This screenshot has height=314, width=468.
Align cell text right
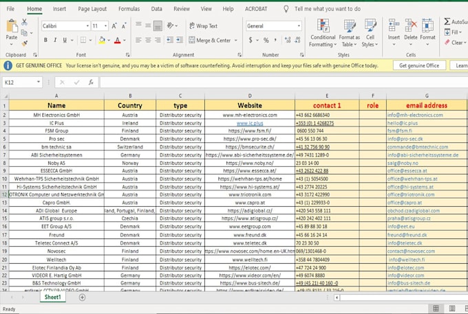[x=158, y=40]
